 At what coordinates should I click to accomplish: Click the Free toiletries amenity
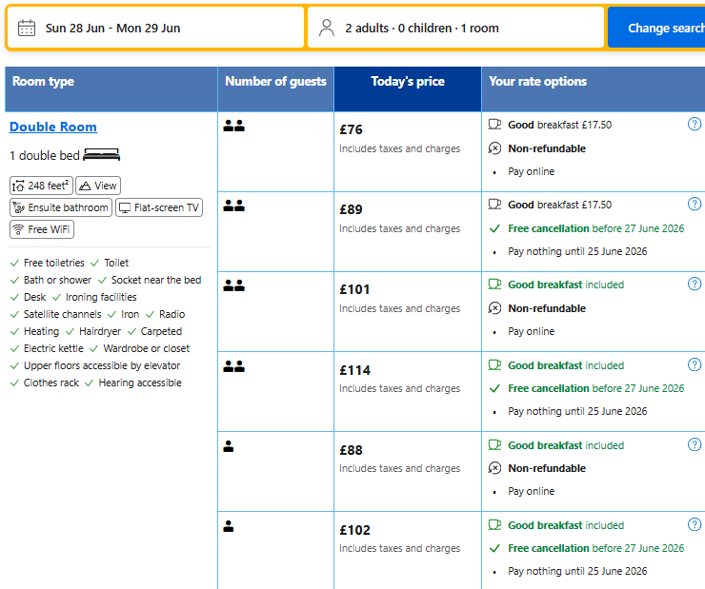54,263
